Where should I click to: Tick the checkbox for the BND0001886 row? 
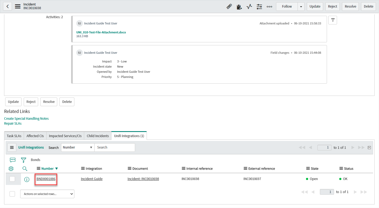tap(12, 179)
